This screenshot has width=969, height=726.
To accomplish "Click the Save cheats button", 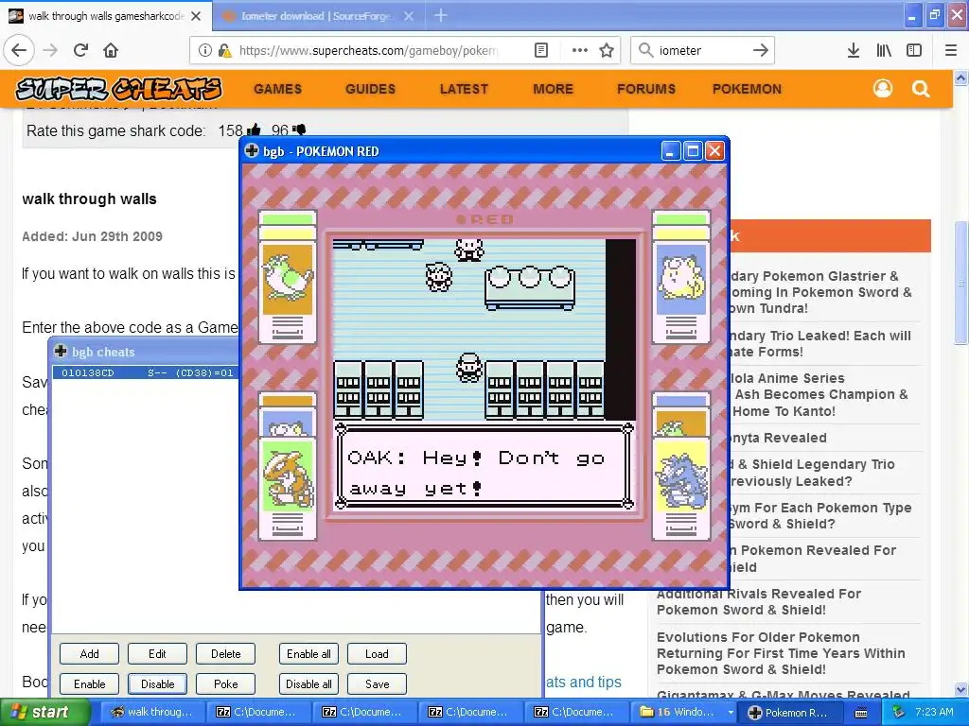I will [377, 684].
